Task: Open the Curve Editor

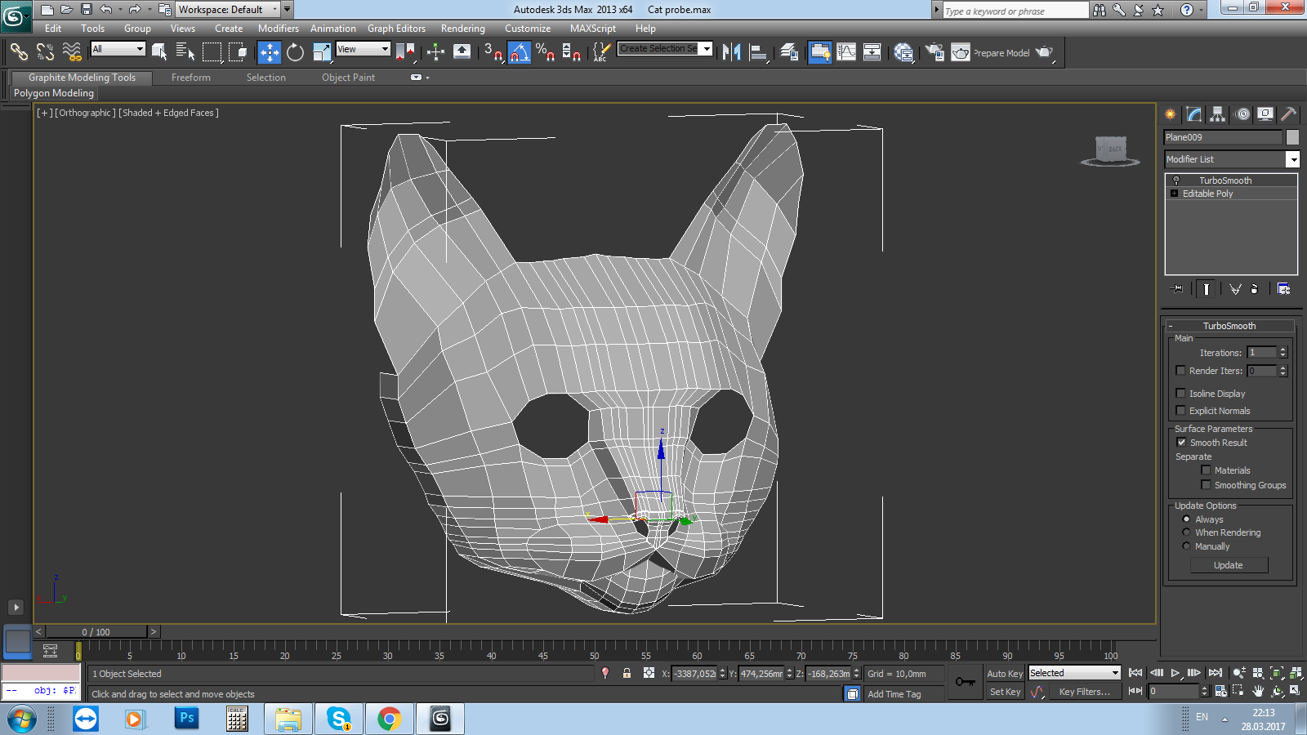Action: [846, 53]
